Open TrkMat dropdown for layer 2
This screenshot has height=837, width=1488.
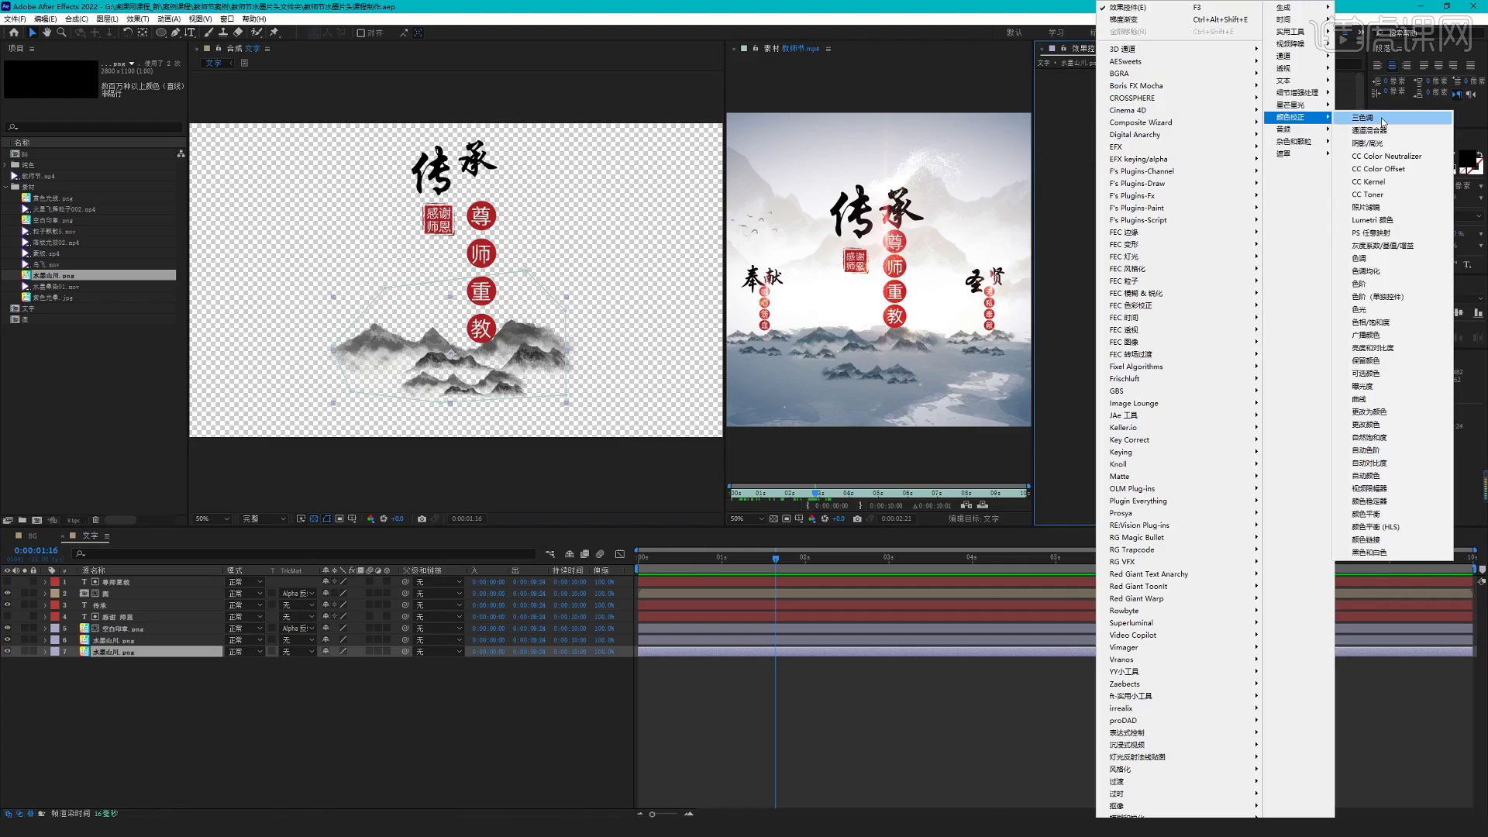tap(298, 594)
